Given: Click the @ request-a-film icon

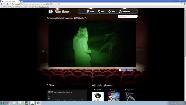Looking at the screenshot, I should [120, 12].
